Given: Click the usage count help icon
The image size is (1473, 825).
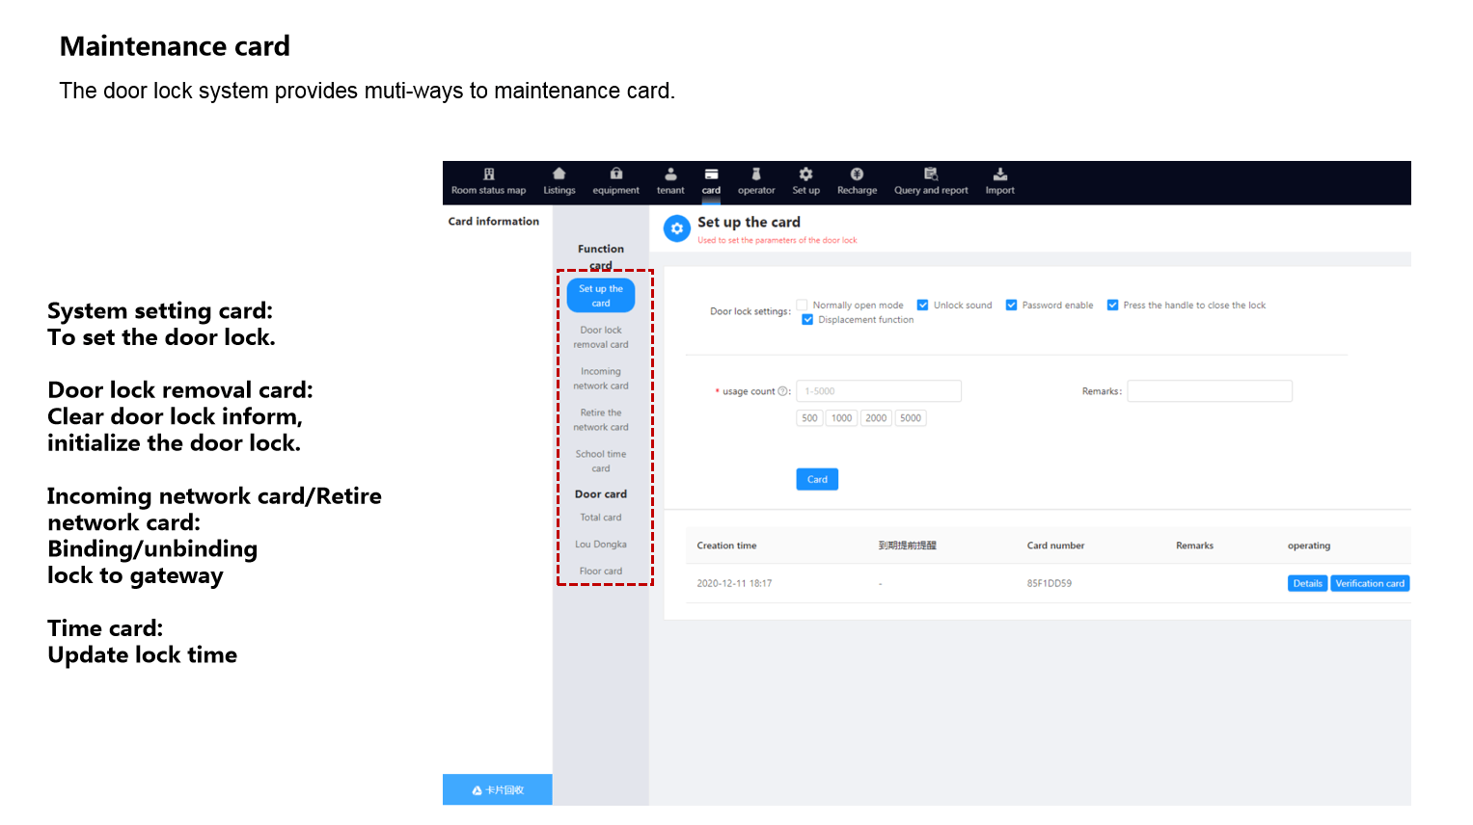Looking at the screenshot, I should tap(782, 391).
